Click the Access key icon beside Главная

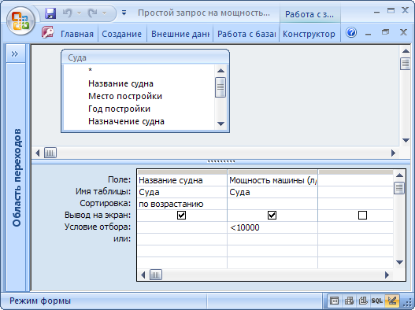(x=48, y=32)
